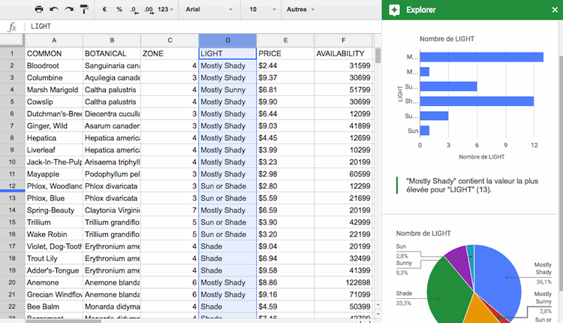The width and height of the screenshot is (563, 323).
Task: Select column D header
Action: [x=227, y=41]
